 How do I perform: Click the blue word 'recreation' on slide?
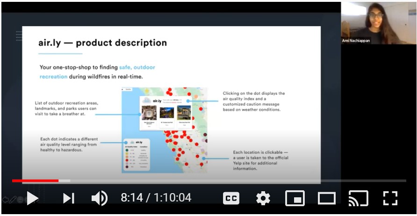coord(53,77)
